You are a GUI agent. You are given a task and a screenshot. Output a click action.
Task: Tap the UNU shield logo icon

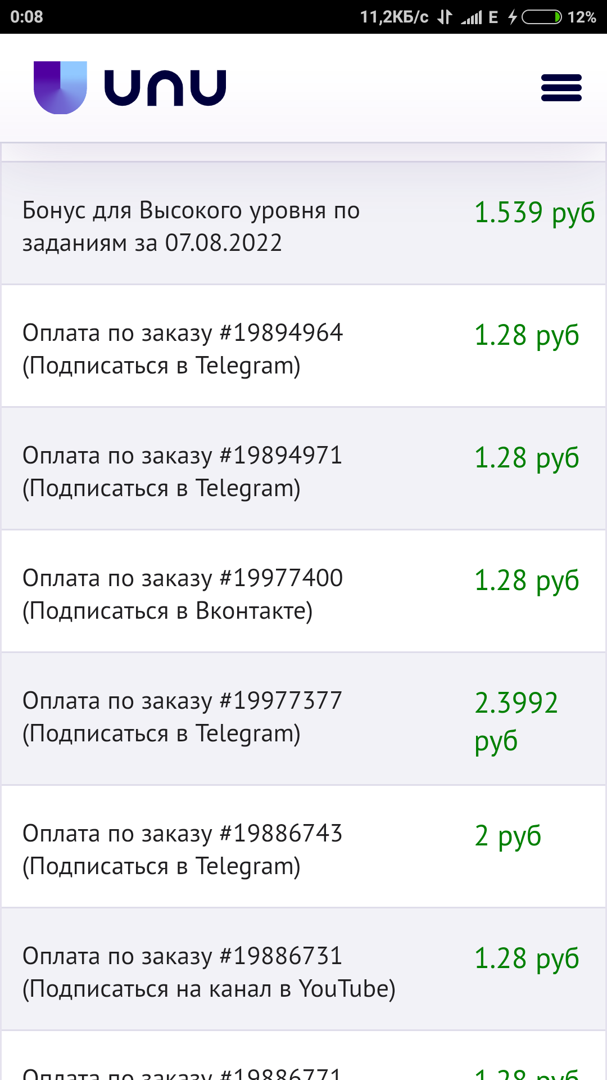pos(60,88)
